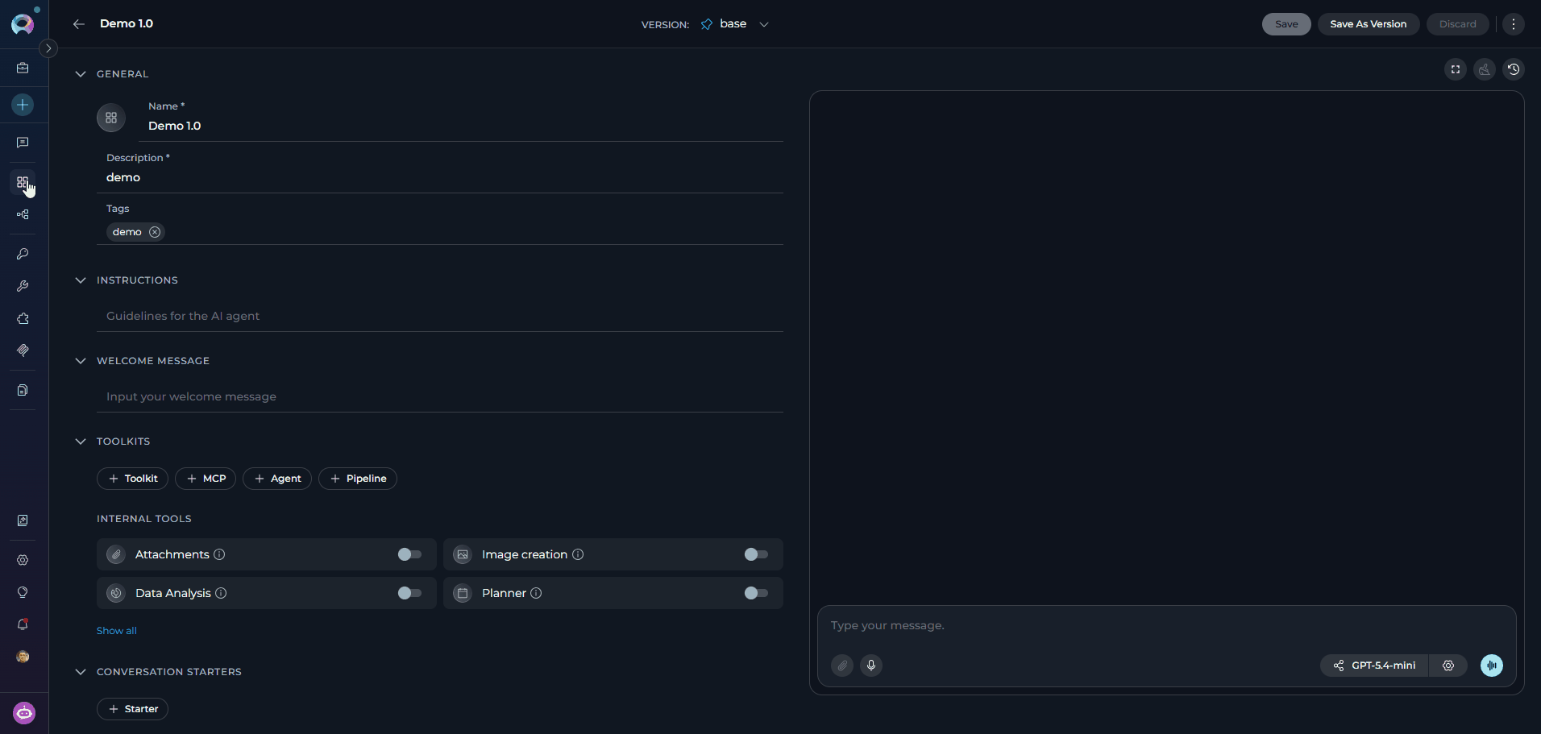Click the info icon next to Data Analysis

pyautogui.click(x=221, y=593)
